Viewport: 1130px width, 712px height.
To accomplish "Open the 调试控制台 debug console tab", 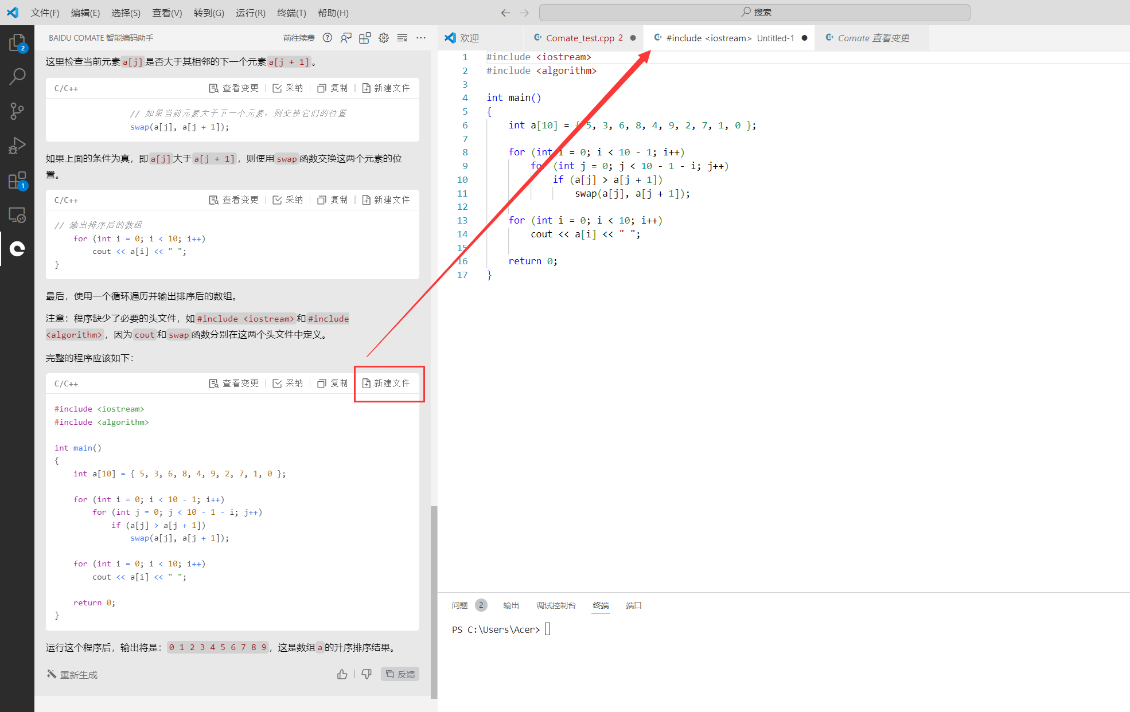I will [556, 605].
